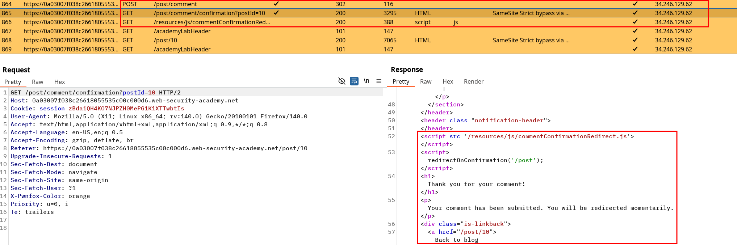Select row 867 /academyLabHeader request
The image size is (737, 245).
pyautogui.click(x=182, y=31)
